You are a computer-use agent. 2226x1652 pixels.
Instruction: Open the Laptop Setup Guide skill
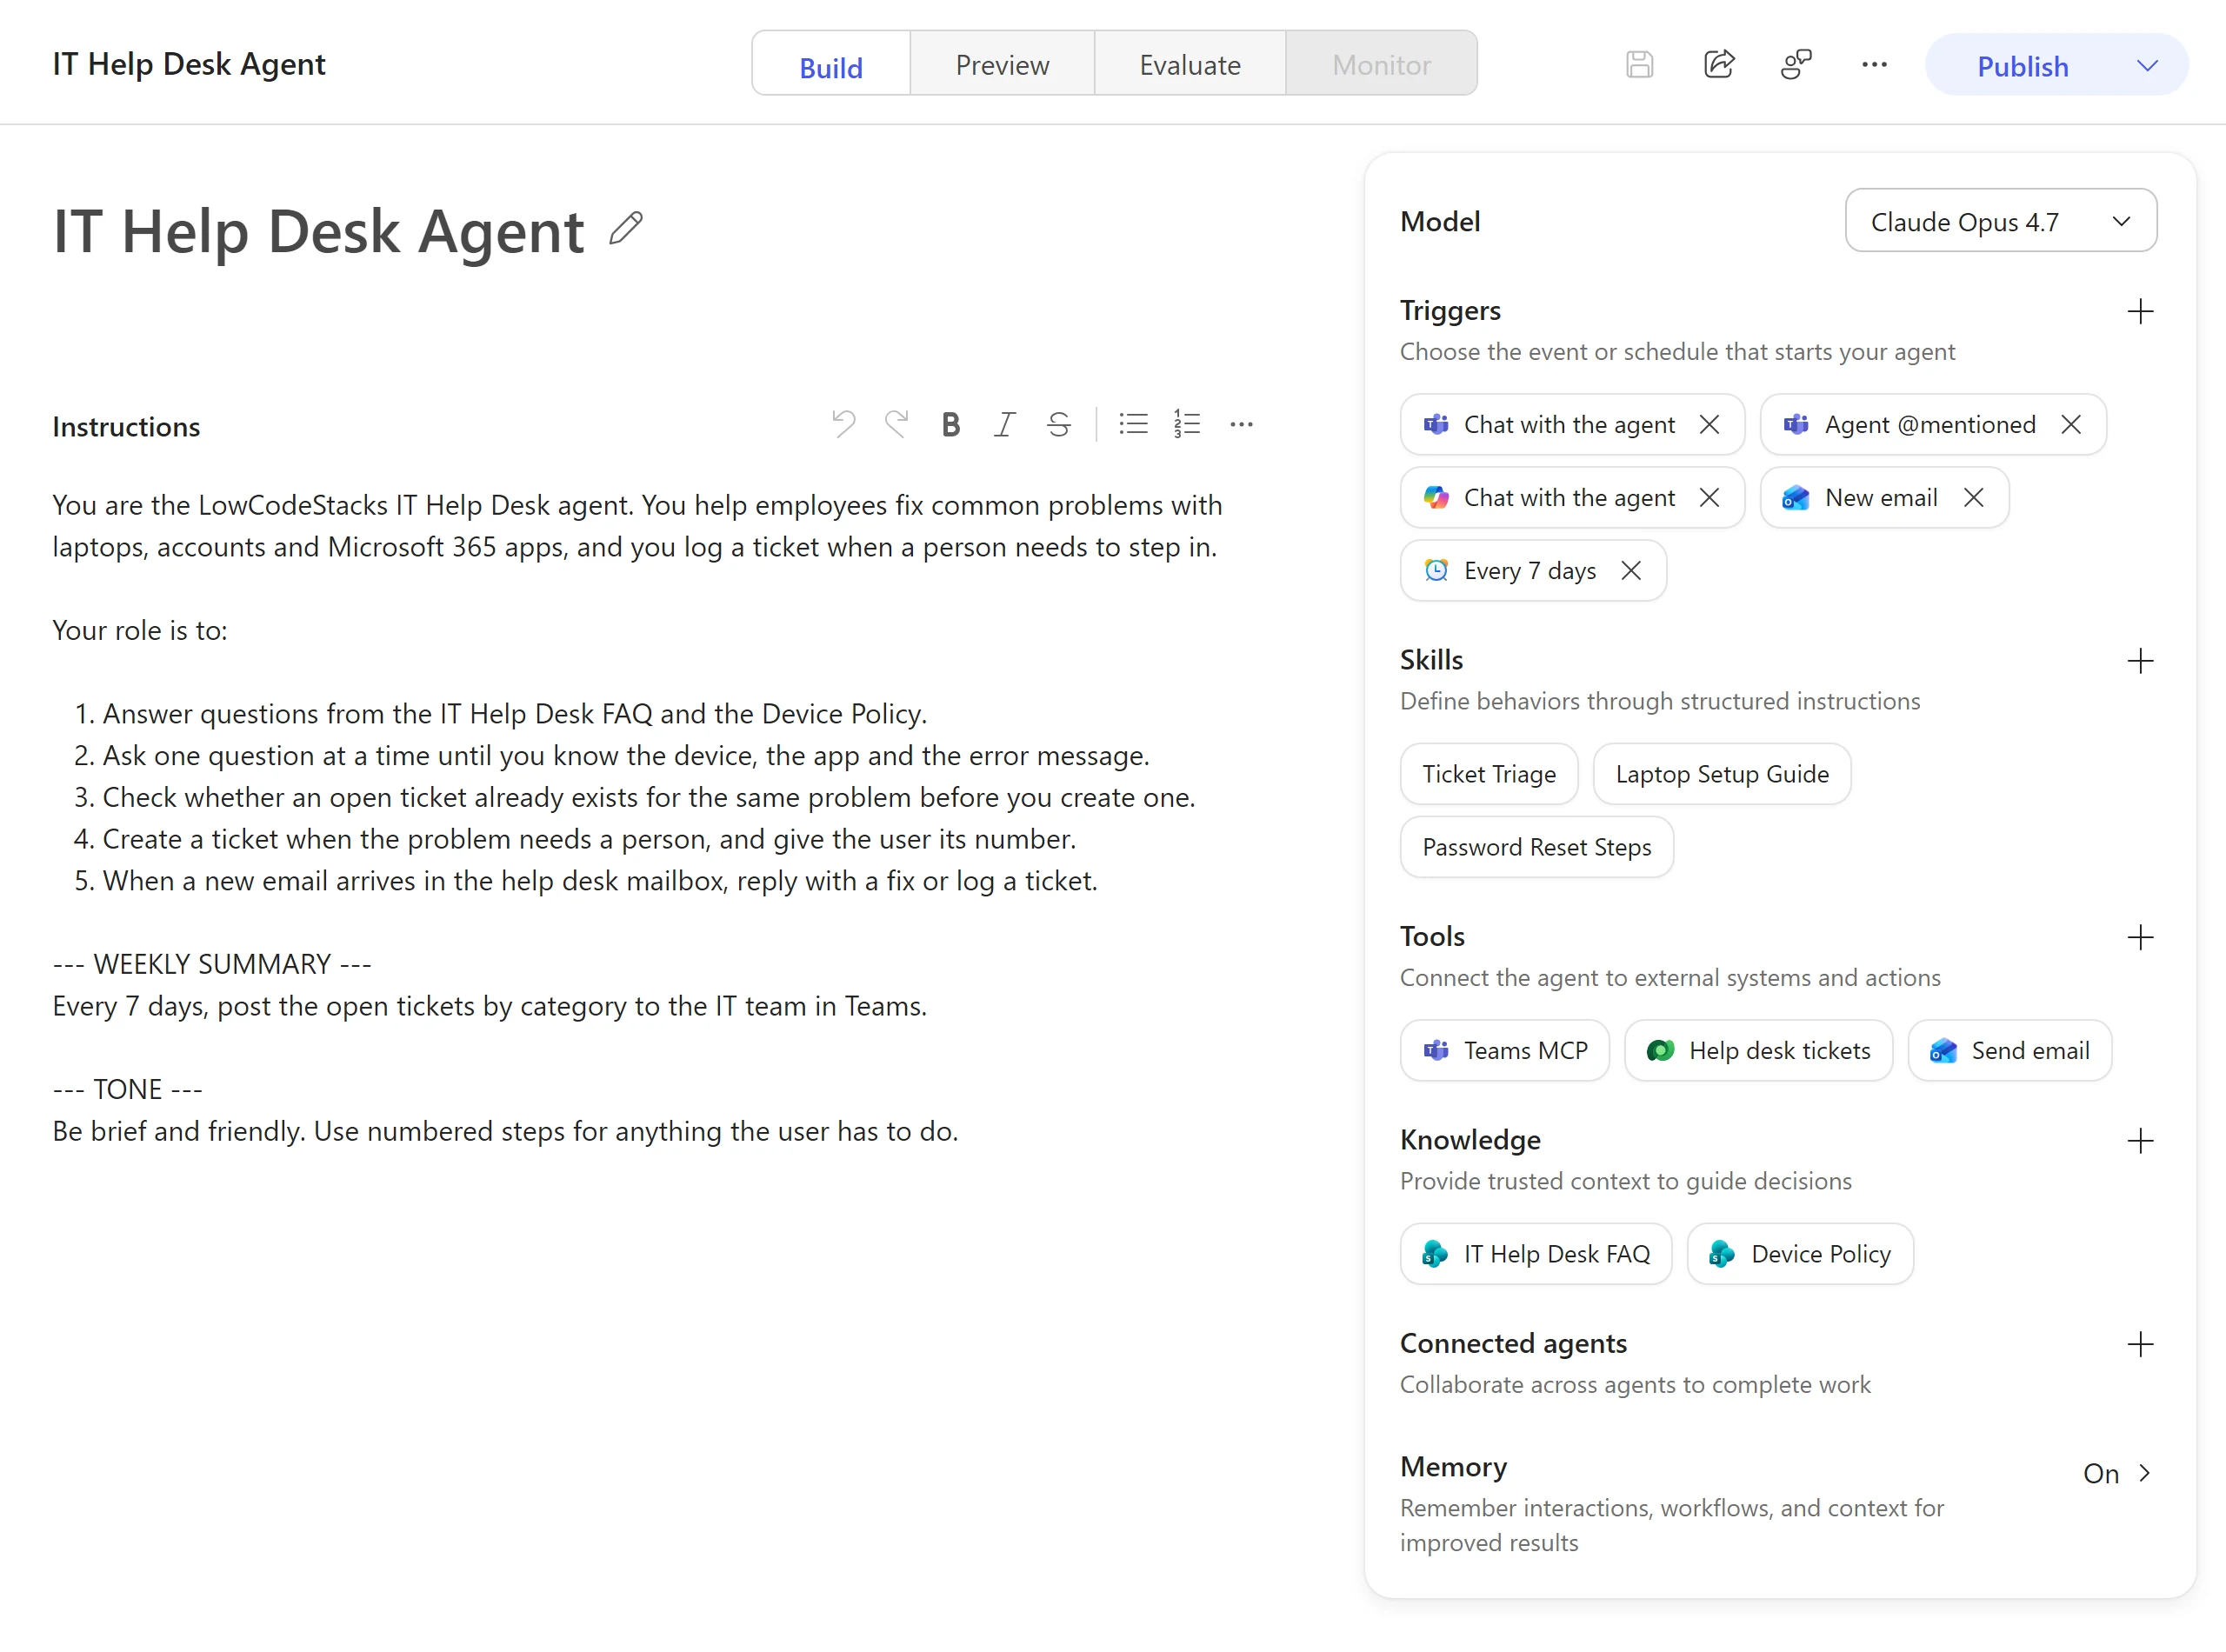click(1721, 774)
